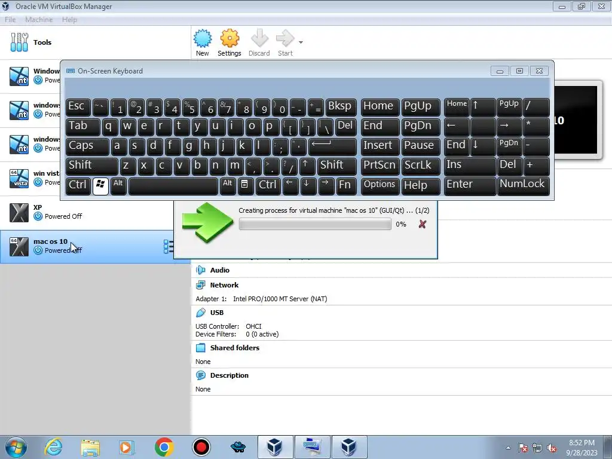Viewport: 612px width, 459px height.
Task: Click the network tray icon
Action: tap(537, 448)
